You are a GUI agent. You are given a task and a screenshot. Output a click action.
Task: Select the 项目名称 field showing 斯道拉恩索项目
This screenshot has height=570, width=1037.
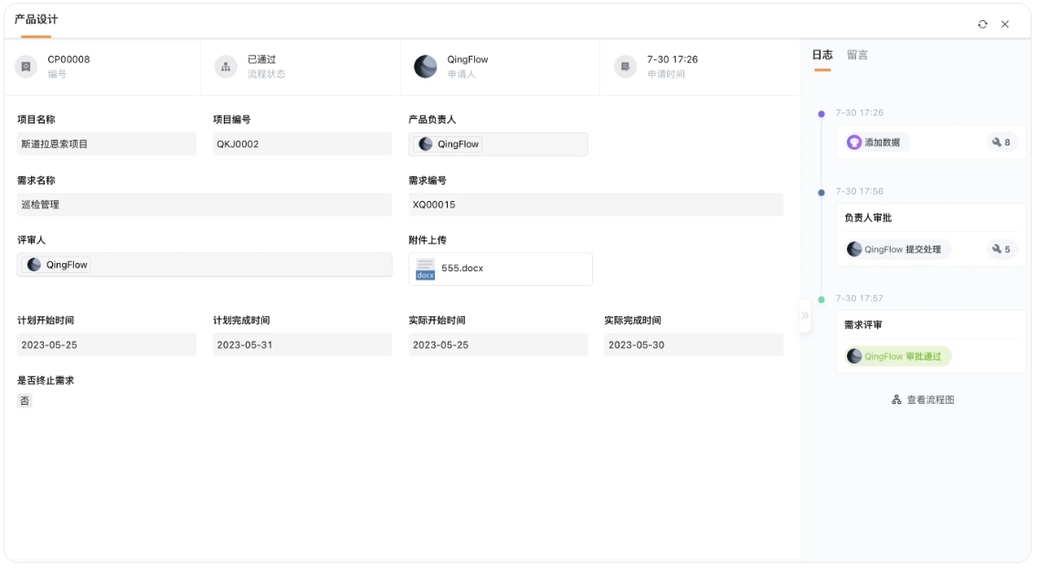(x=105, y=142)
